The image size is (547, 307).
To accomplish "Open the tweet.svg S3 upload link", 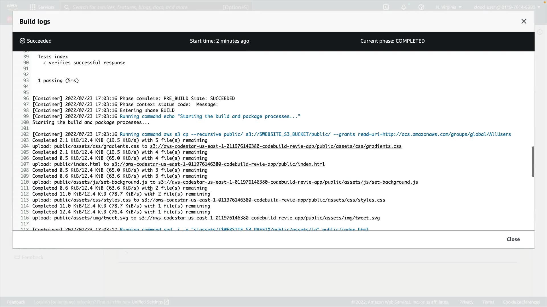I will coord(259,218).
